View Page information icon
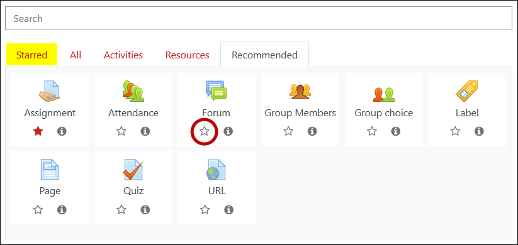The height and width of the screenshot is (245, 518). (x=62, y=210)
